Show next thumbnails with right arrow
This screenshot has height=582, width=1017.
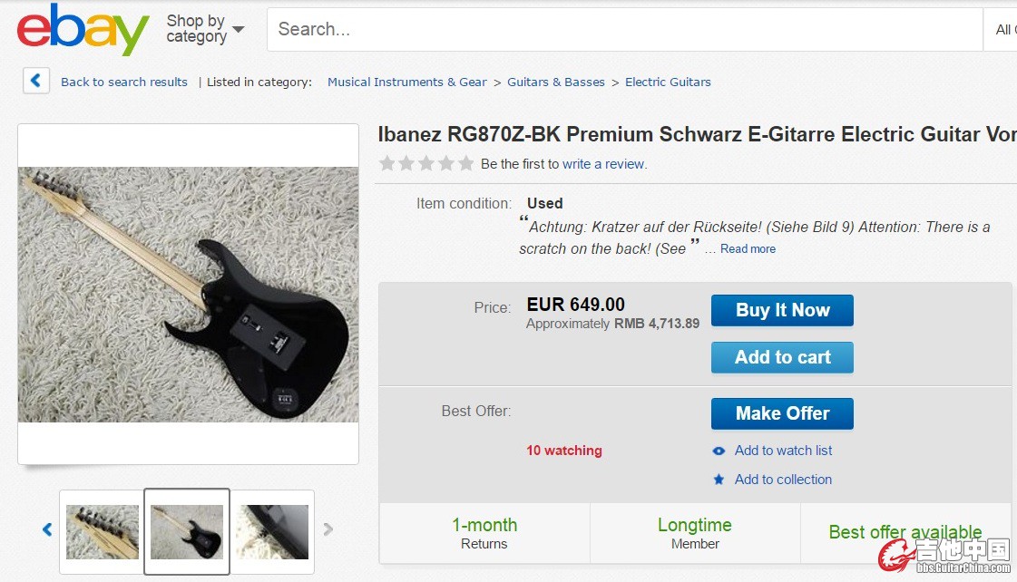click(x=328, y=529)
